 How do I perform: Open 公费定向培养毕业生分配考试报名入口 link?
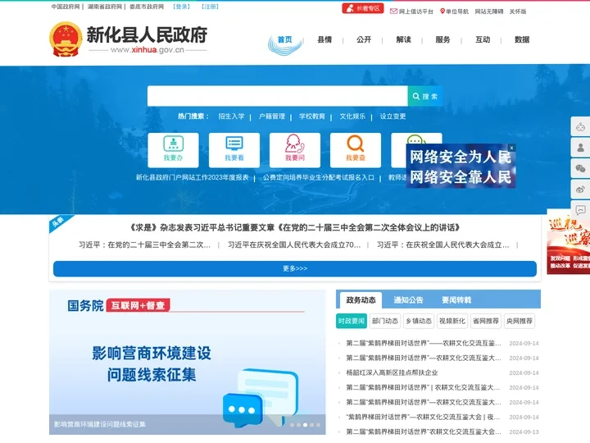tap(318, 177)
